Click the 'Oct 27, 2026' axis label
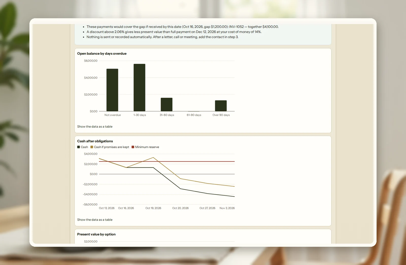Viewport: 406px width, 265px height. (x=207, y=208)
